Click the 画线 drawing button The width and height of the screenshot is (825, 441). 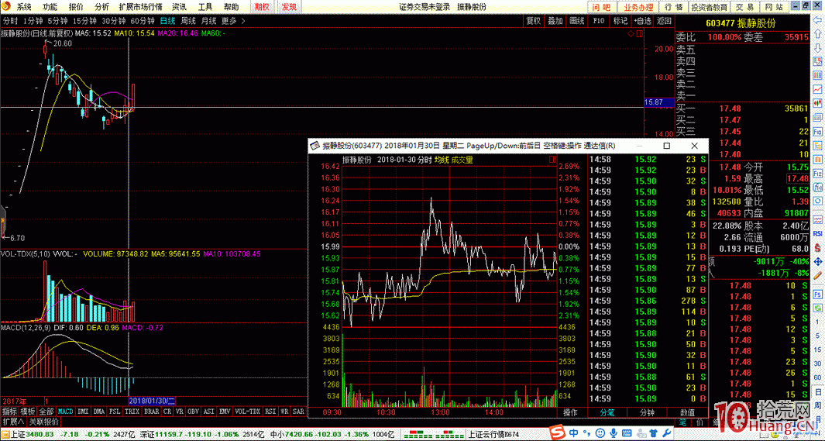click(577, 21)
